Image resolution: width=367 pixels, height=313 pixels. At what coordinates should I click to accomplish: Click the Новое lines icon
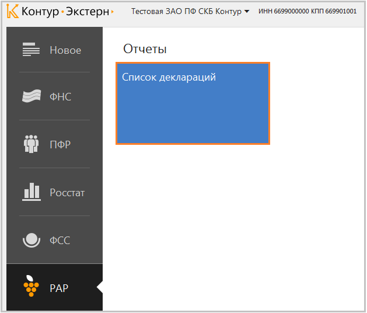(31, 50)
